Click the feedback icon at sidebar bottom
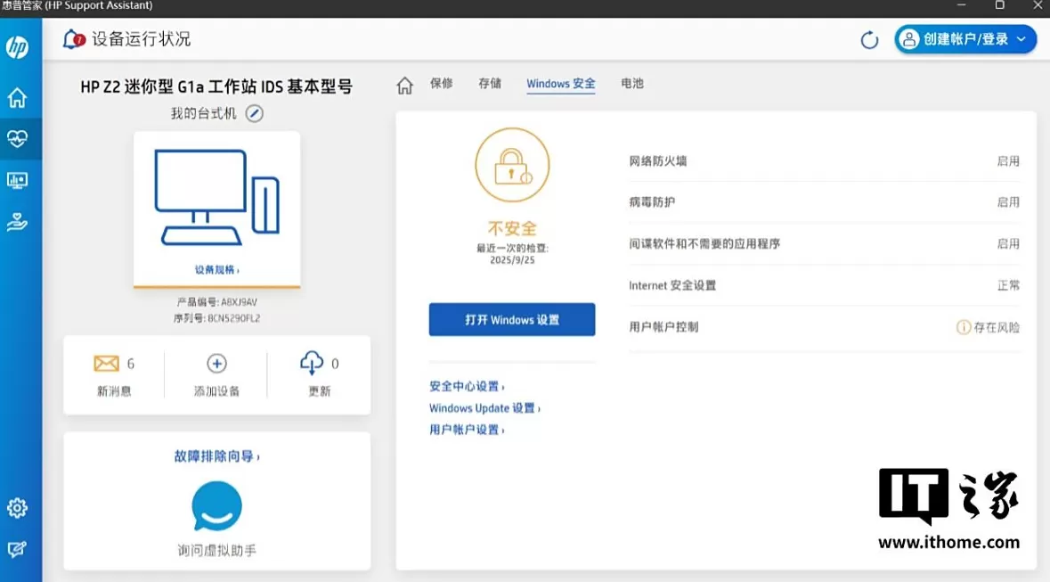 pyautogui.click(x=17, y=550)
